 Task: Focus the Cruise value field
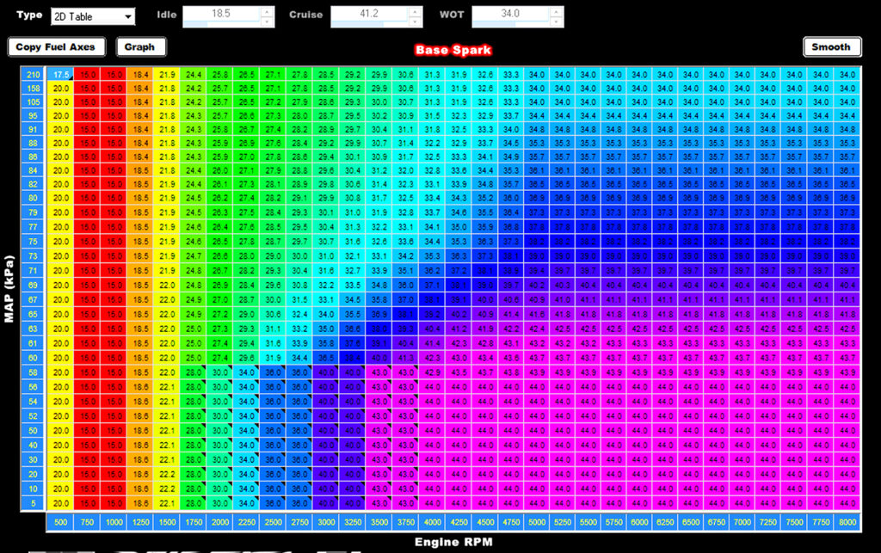tap(369, 15)
